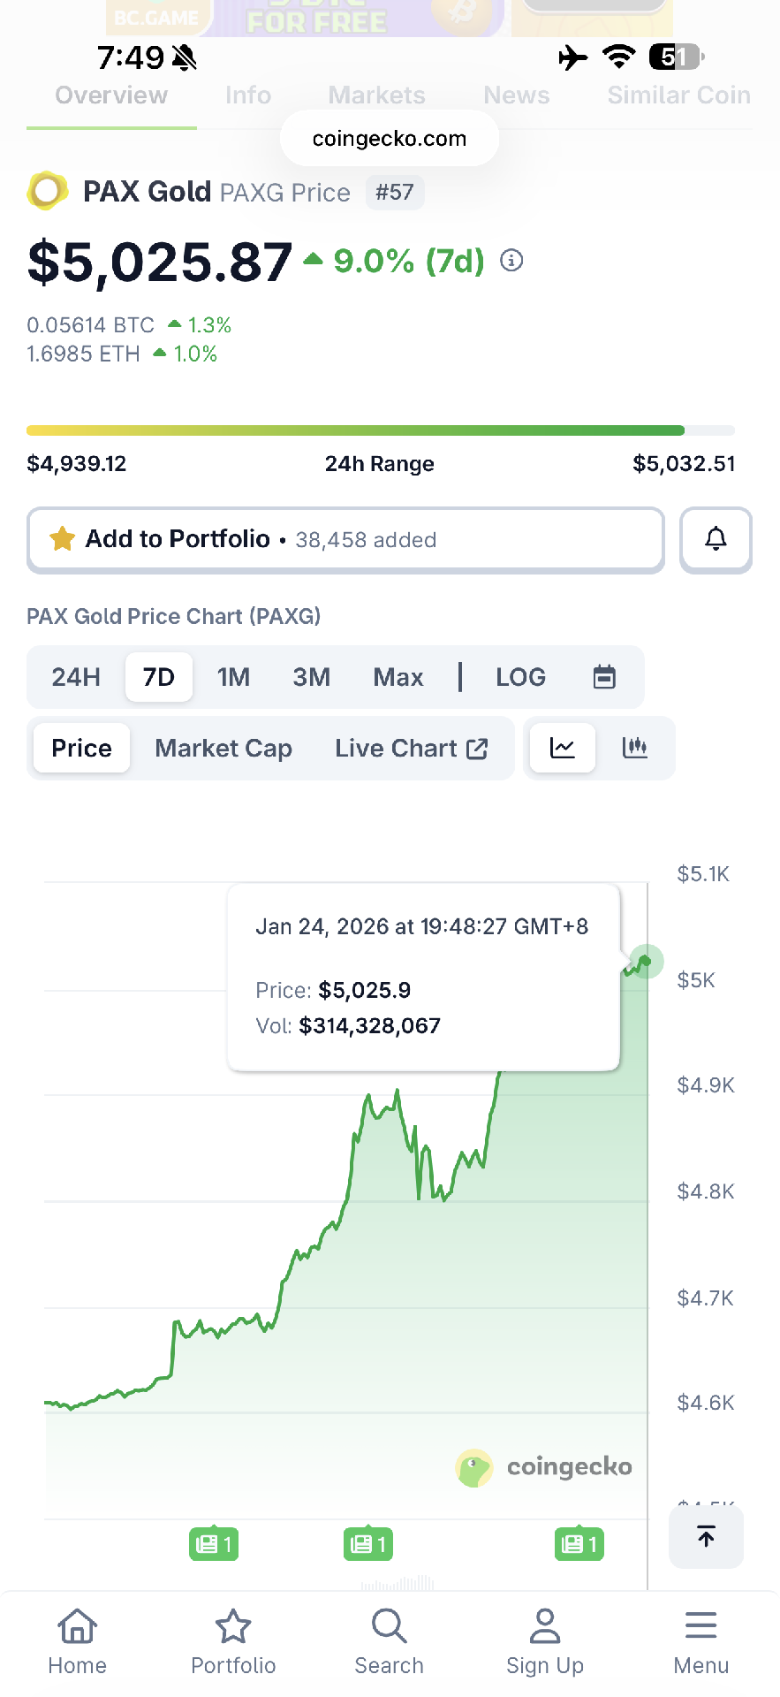Select the Max time range
The height and width of the screenshot is (1697, 780).
tap(398, 677)
